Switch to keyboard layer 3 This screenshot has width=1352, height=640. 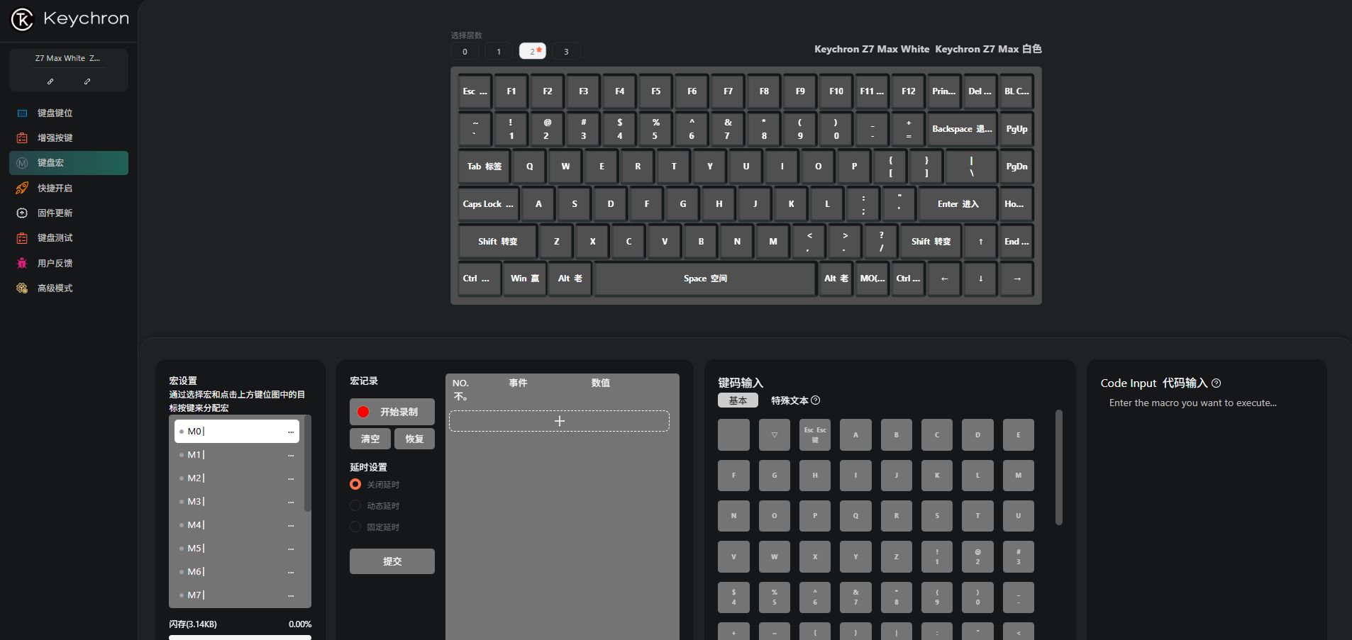point(566,51)
